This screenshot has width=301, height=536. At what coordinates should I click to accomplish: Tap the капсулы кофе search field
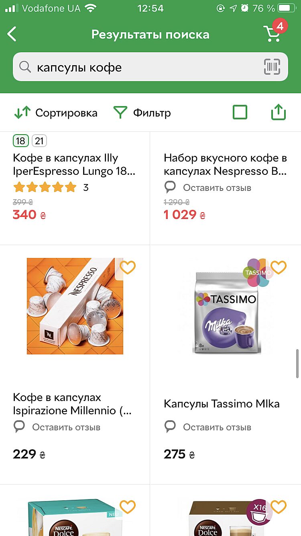[x=144, y=67]
